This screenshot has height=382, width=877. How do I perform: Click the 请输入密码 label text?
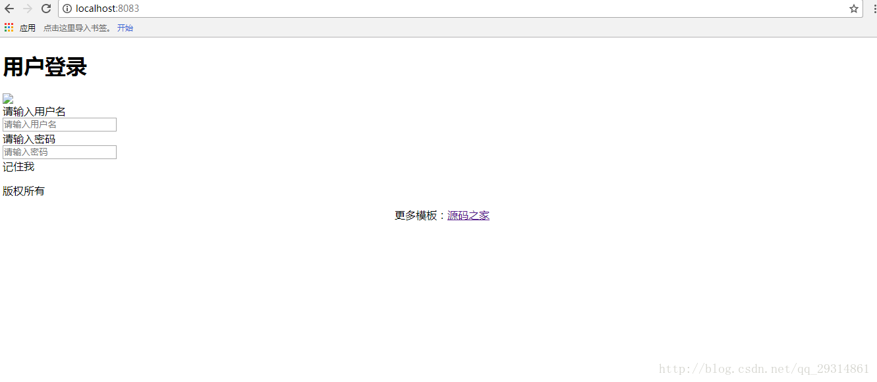point(29,139)
